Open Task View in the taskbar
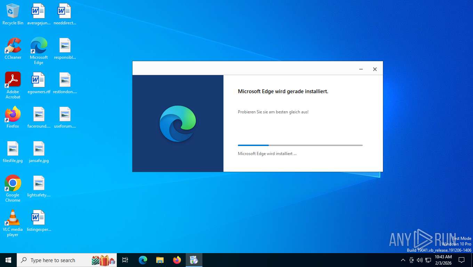473x267 pixels. click(x=125, y=260)
